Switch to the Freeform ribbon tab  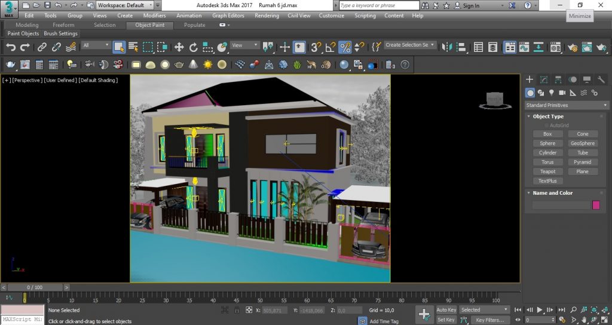[x=63, y=25]
